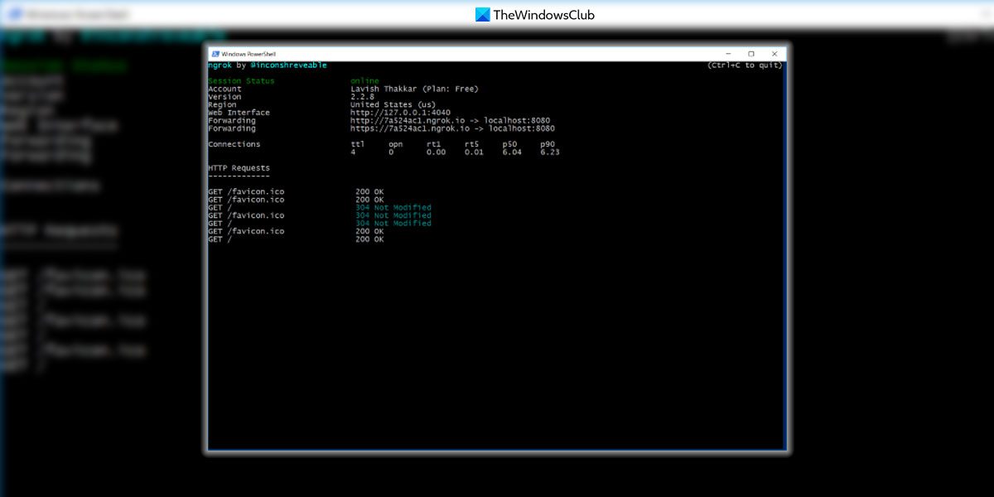The height and width of the screenshot is (497, 994).
Task: Select the 'United States (us)' region value
Action: pyautogui.click(x=393, y=105)
